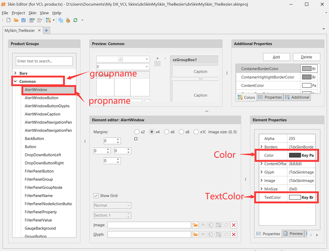Image resolution: width=329 pixels, height=251 pixels.
Task: Switch to Additional tab
Action: 297,97
